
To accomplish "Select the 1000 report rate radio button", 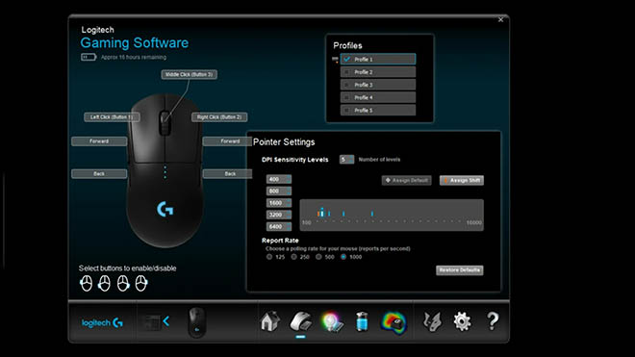I will click(x=343, y=257).
